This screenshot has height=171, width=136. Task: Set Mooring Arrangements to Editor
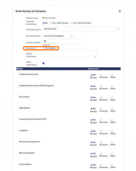coord(112,142)
